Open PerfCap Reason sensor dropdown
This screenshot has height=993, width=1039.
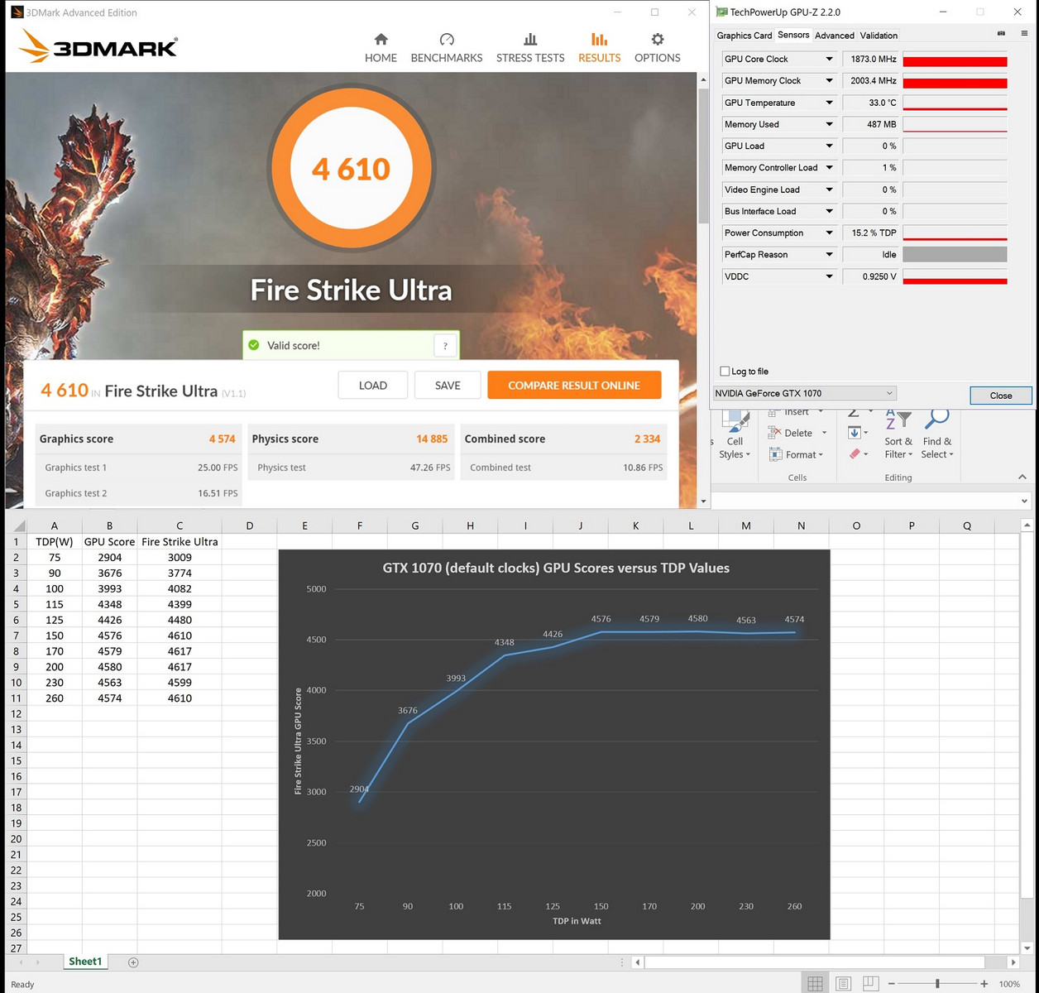tap(829, 254)
